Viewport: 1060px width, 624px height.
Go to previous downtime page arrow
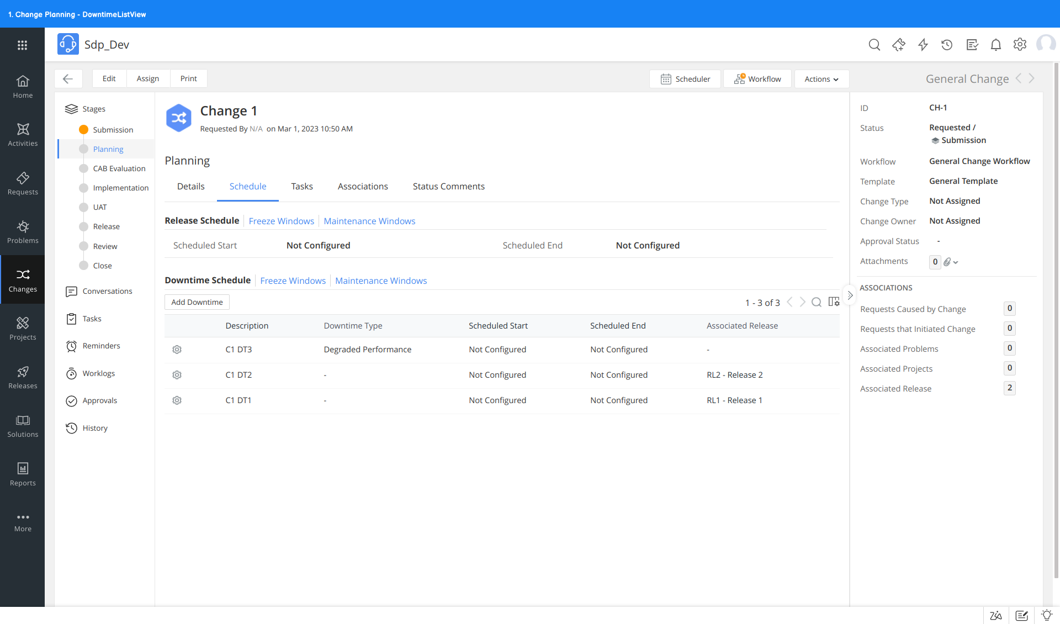tap(789, 302)
